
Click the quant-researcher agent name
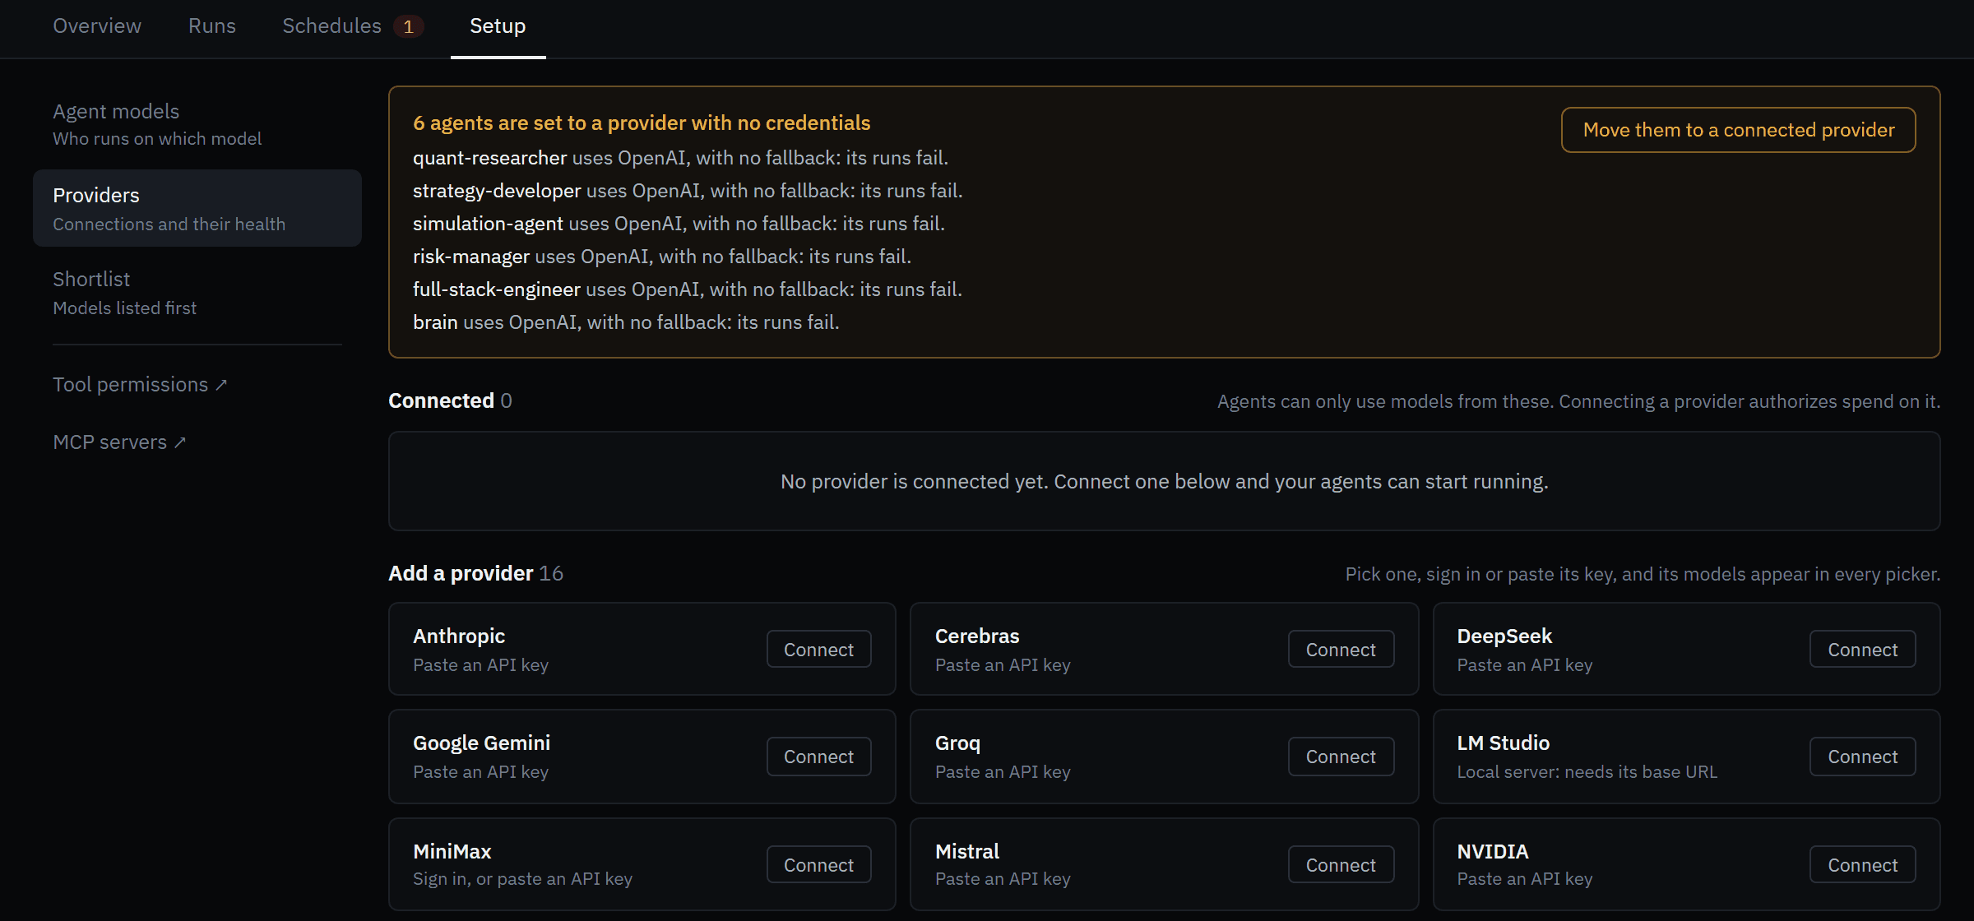coord(489,158)
